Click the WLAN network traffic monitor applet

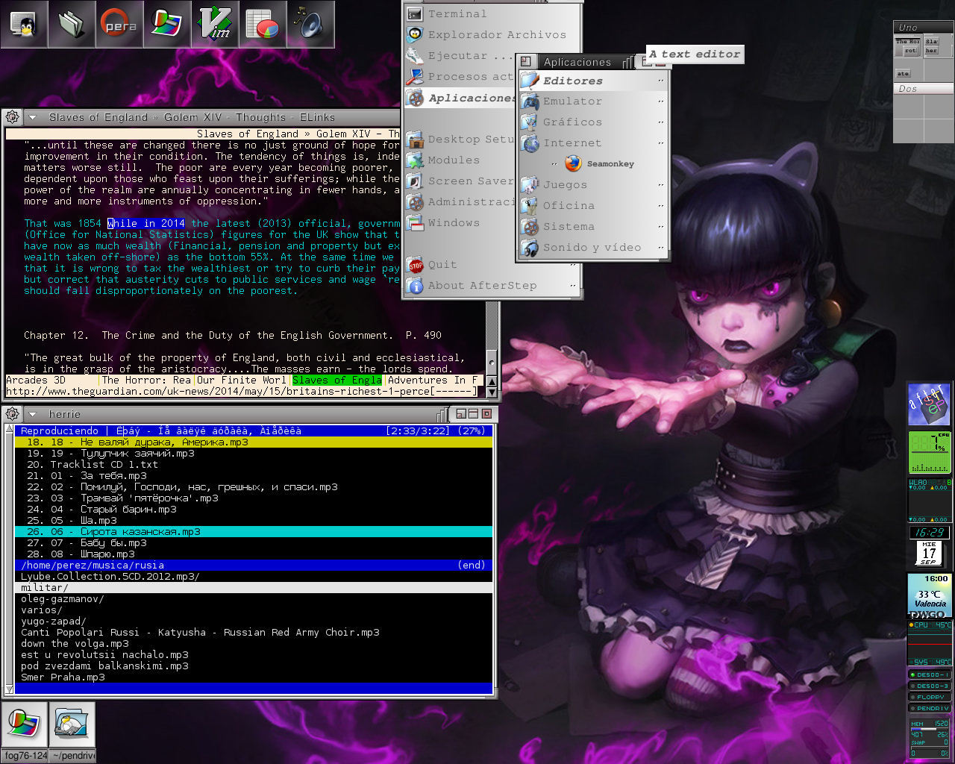click(930, 500)
